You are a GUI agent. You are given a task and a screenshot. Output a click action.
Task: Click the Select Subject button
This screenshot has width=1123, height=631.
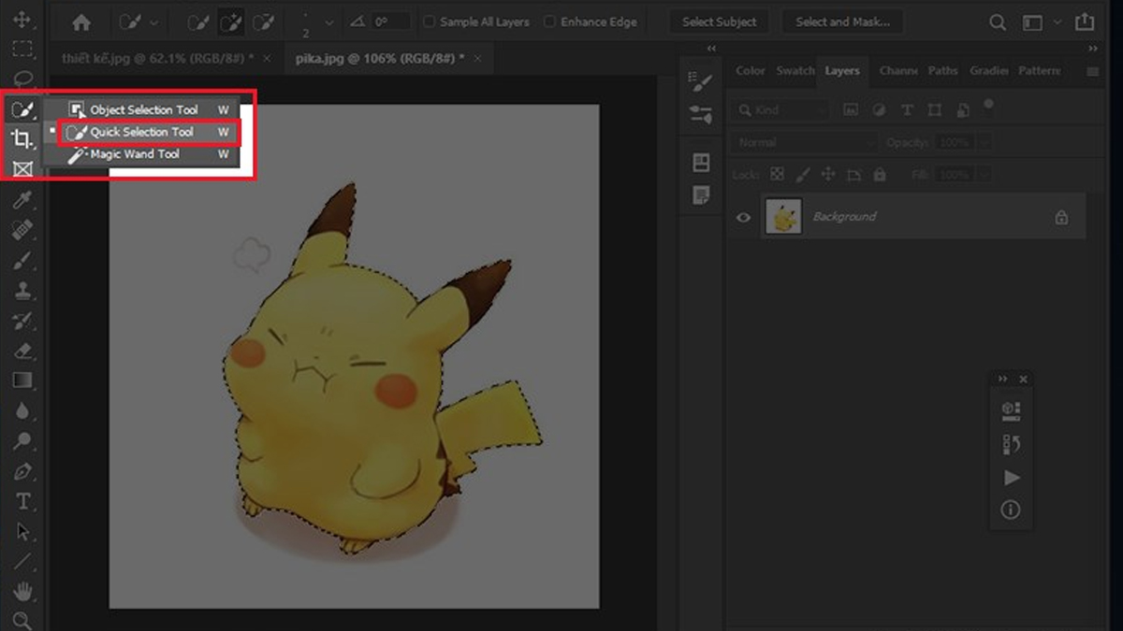tap(719, 22)
